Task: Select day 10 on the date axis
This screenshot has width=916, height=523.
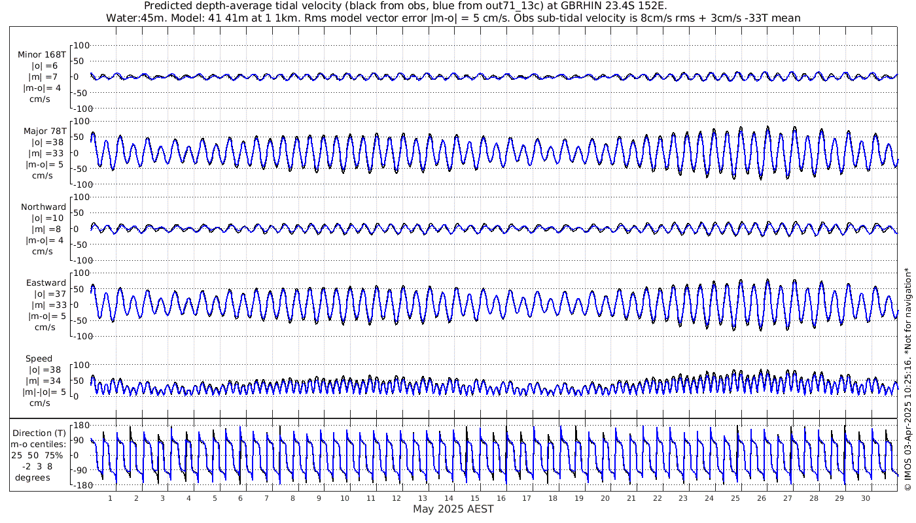Action: click(344, 498)
